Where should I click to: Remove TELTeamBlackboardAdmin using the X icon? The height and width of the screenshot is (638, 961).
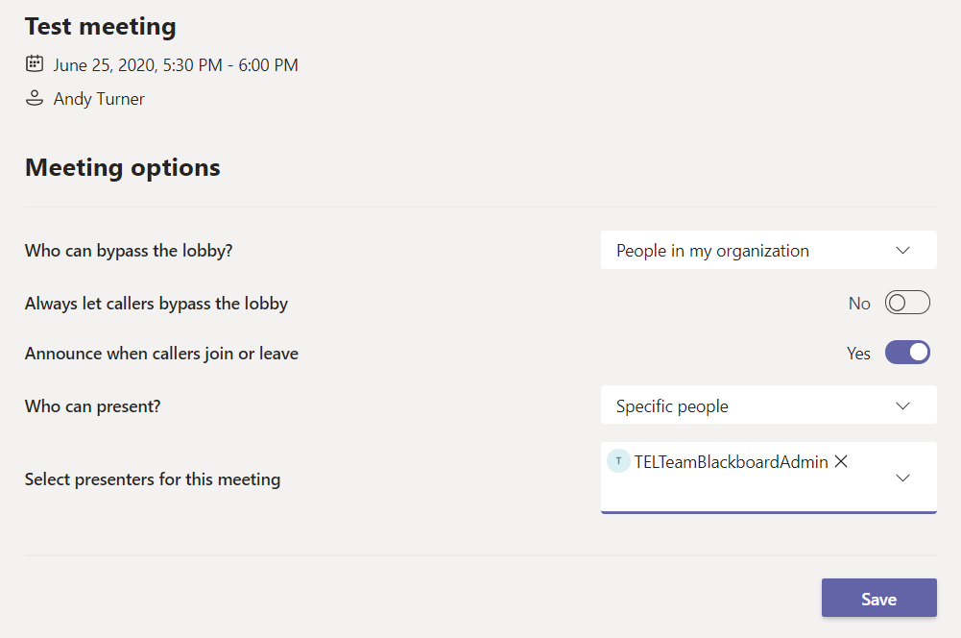point(841,462)
